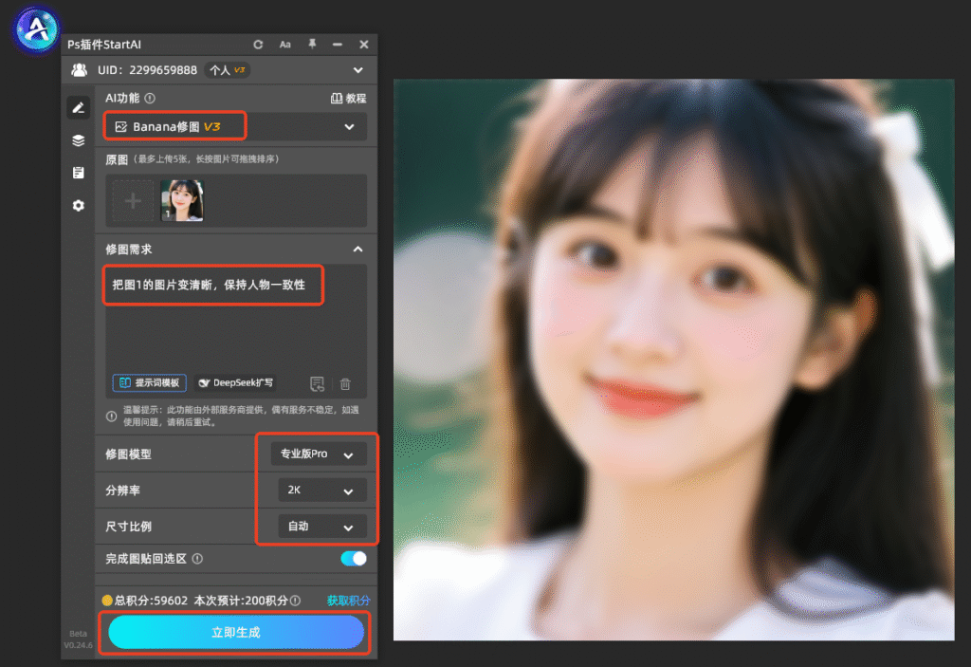Click DeepSeek扩写 expand prompt button
This screenshot has width=971, height=667.
(x=236, y=382)
